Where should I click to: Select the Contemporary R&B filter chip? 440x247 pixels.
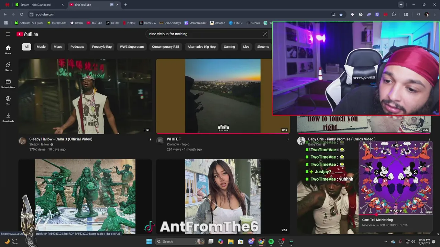(x=166, y=47)
